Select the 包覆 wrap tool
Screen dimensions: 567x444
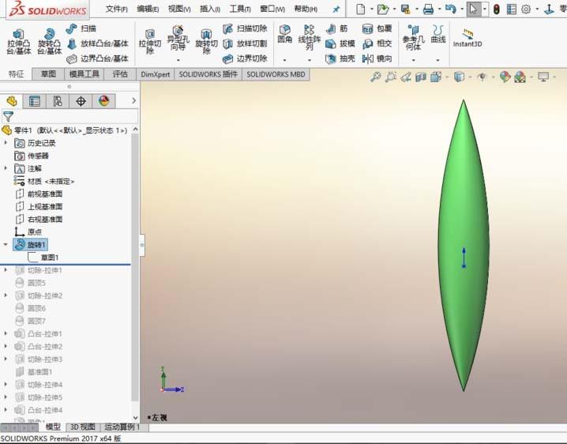coord(377,28)
